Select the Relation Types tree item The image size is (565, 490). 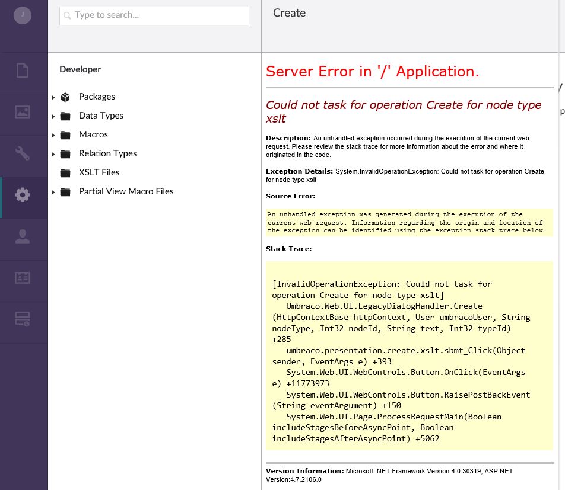pos(108,153)
